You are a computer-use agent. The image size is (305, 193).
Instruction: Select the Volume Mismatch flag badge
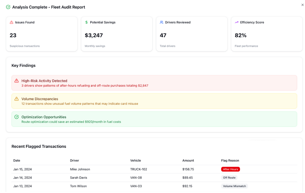[234, 186]
